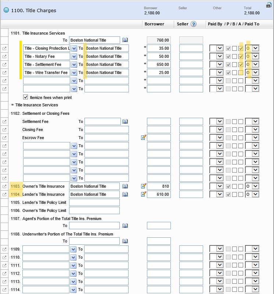The image size is (274, 294).
Task: Click the 650.00 Title - Settlement Fee borrower amount
Action: [x=159, y=64]
